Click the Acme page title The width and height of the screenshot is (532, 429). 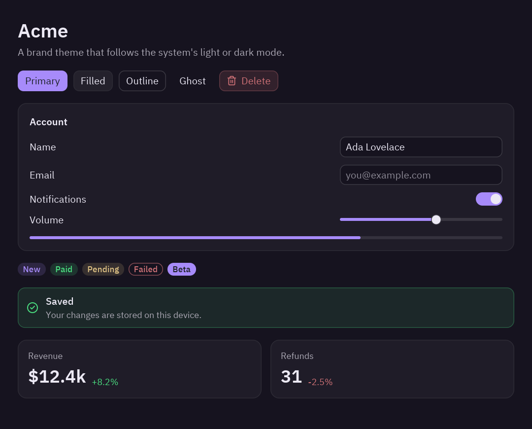click(43, 31)
